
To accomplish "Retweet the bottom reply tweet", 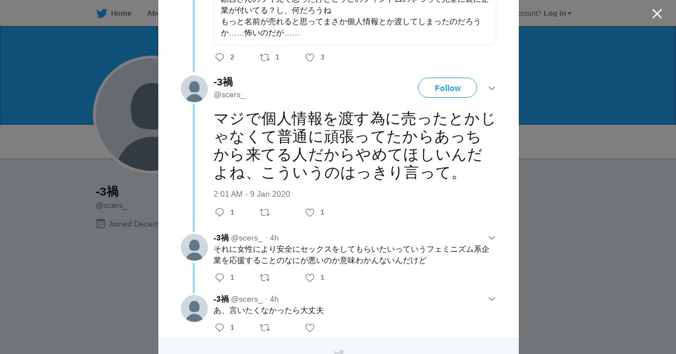I will (x=265, y=328).
